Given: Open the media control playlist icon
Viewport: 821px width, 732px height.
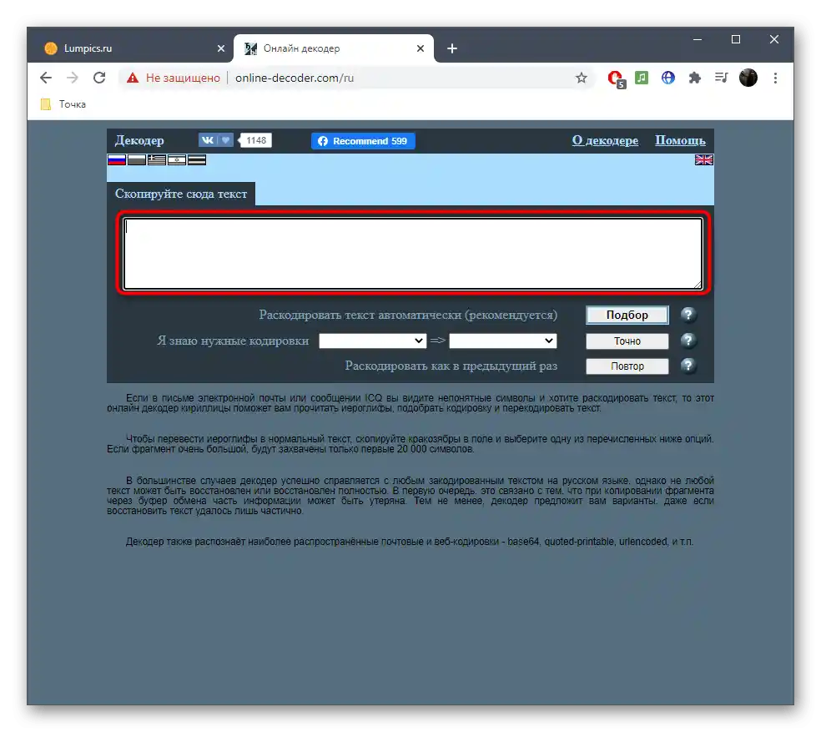Looking at the screenshot, I should [x=722, y=78].
